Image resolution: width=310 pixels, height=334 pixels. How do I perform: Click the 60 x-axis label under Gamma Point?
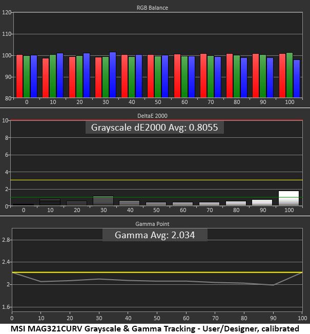pyautogui.click(x=186, y=318)
